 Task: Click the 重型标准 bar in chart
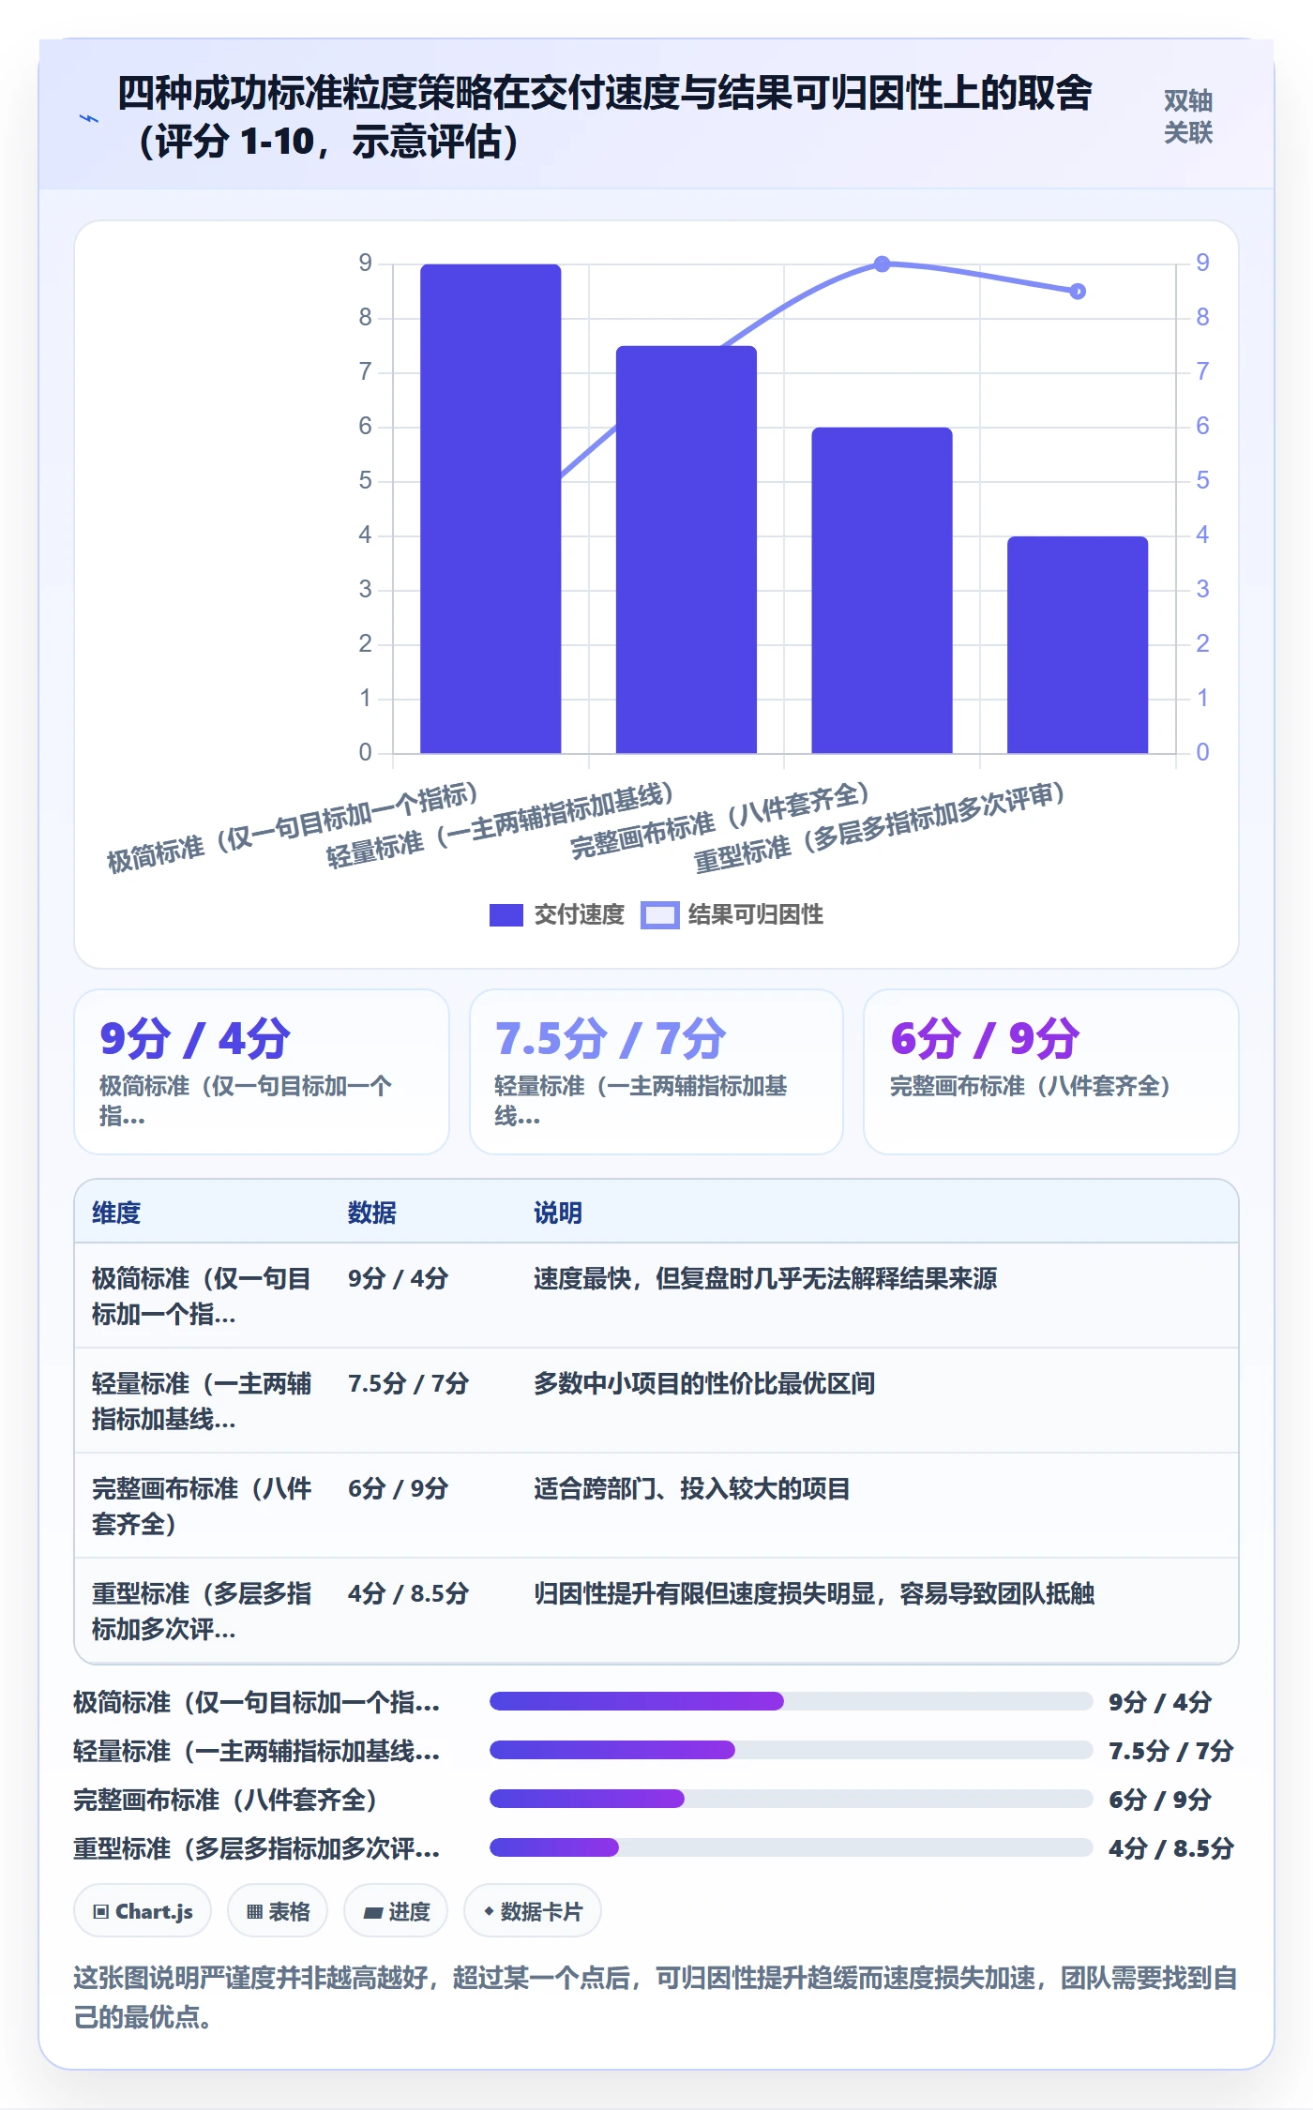click(1078, 644)
